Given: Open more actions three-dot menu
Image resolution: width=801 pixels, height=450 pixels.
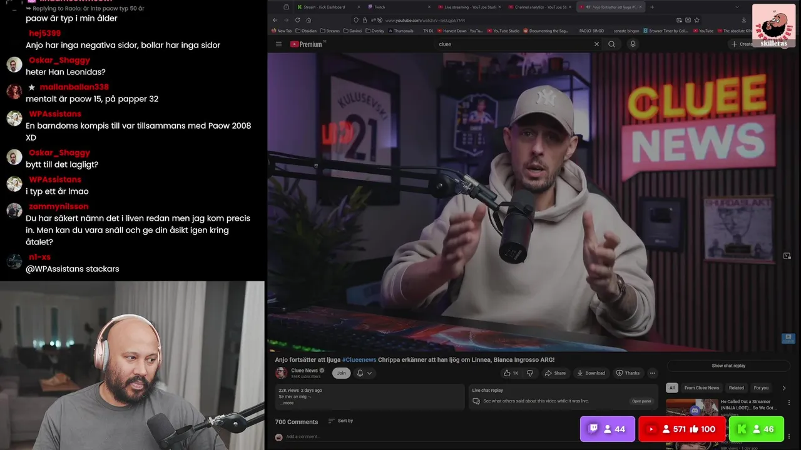Looking at the screenshot, I should (653, 373).
